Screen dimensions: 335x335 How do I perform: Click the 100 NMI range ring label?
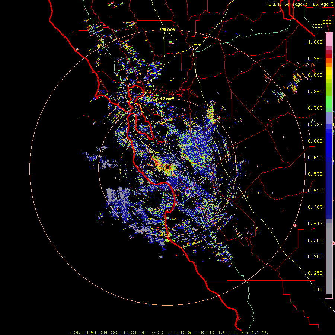pos(167,29)
